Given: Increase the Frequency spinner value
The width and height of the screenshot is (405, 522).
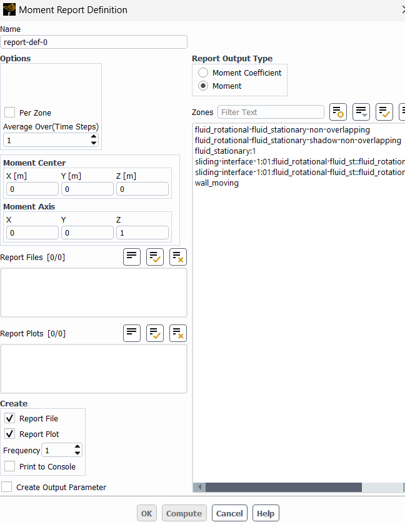Looking at the screenshot, I should click(x=77, y=447).
